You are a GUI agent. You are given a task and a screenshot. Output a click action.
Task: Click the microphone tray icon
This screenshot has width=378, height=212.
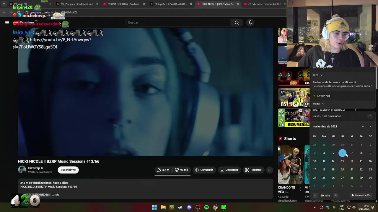tap(334, 207)
